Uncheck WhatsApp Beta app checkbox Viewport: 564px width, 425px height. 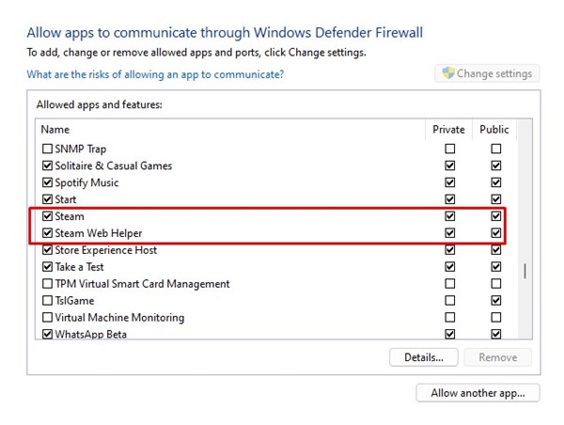[48, 334]
